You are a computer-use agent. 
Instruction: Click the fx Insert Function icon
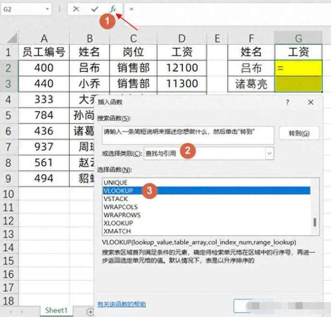pyautogui.click(x=113, y=9)
